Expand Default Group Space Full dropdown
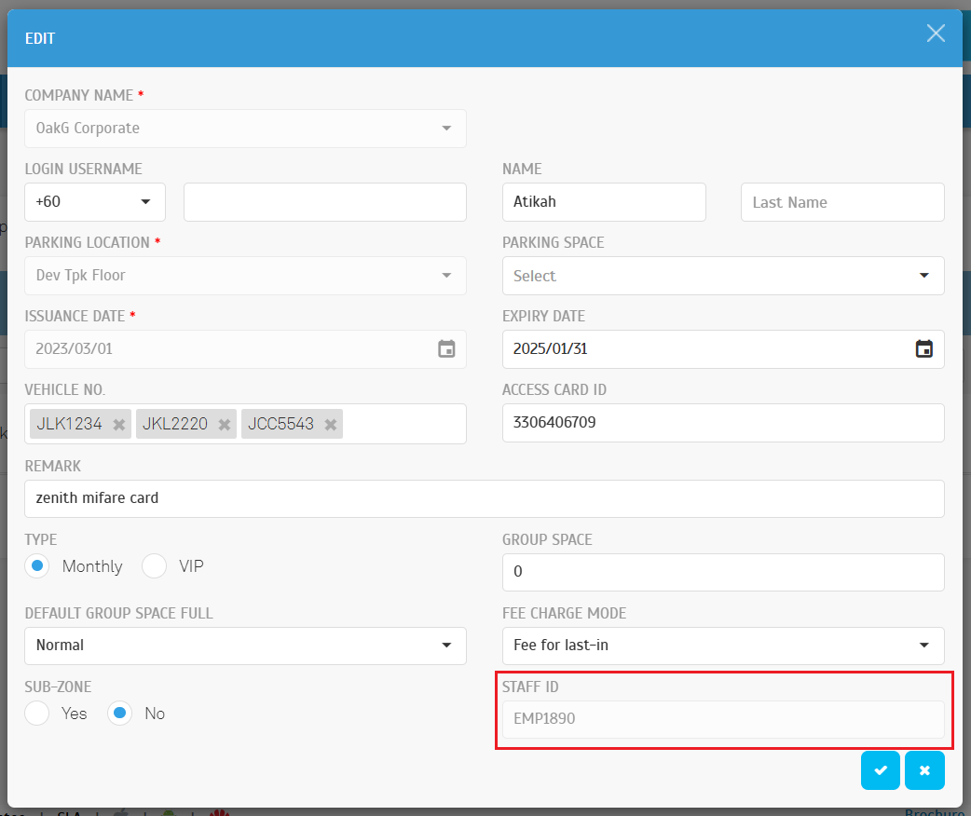Viewport: 971px width, 816px height. [245, 646]
